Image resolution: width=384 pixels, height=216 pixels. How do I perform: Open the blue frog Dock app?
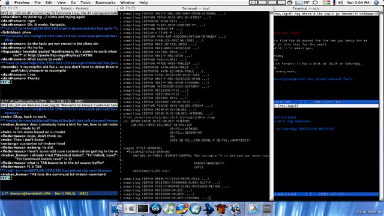pos(208,209)
